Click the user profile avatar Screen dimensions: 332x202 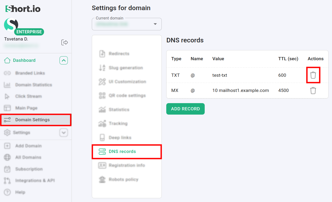(11, 25)
